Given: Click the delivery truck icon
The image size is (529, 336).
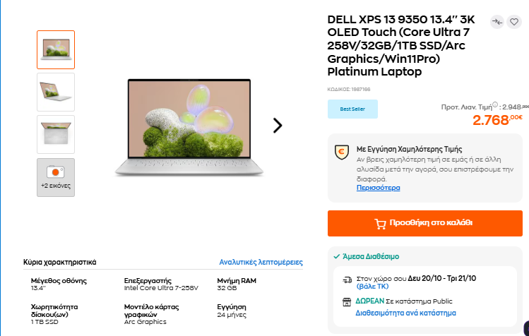Looking at the screenshot, I should [x=347, y=280].
